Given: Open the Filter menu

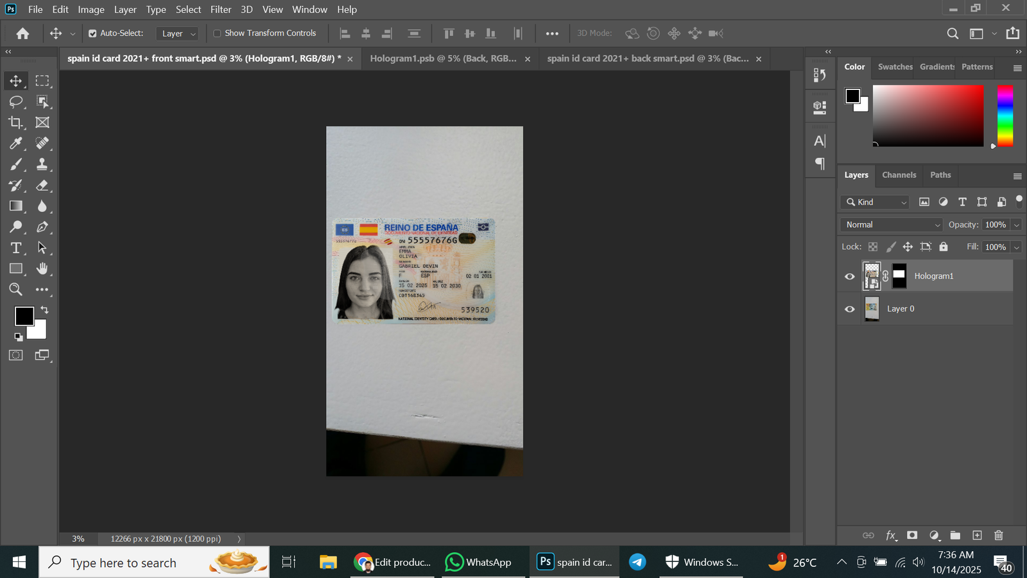Looking at the screenshot, I should tap(220, 10).
